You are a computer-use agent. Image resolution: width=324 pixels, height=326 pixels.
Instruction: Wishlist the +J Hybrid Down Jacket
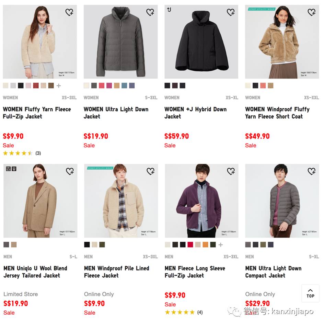231,13
